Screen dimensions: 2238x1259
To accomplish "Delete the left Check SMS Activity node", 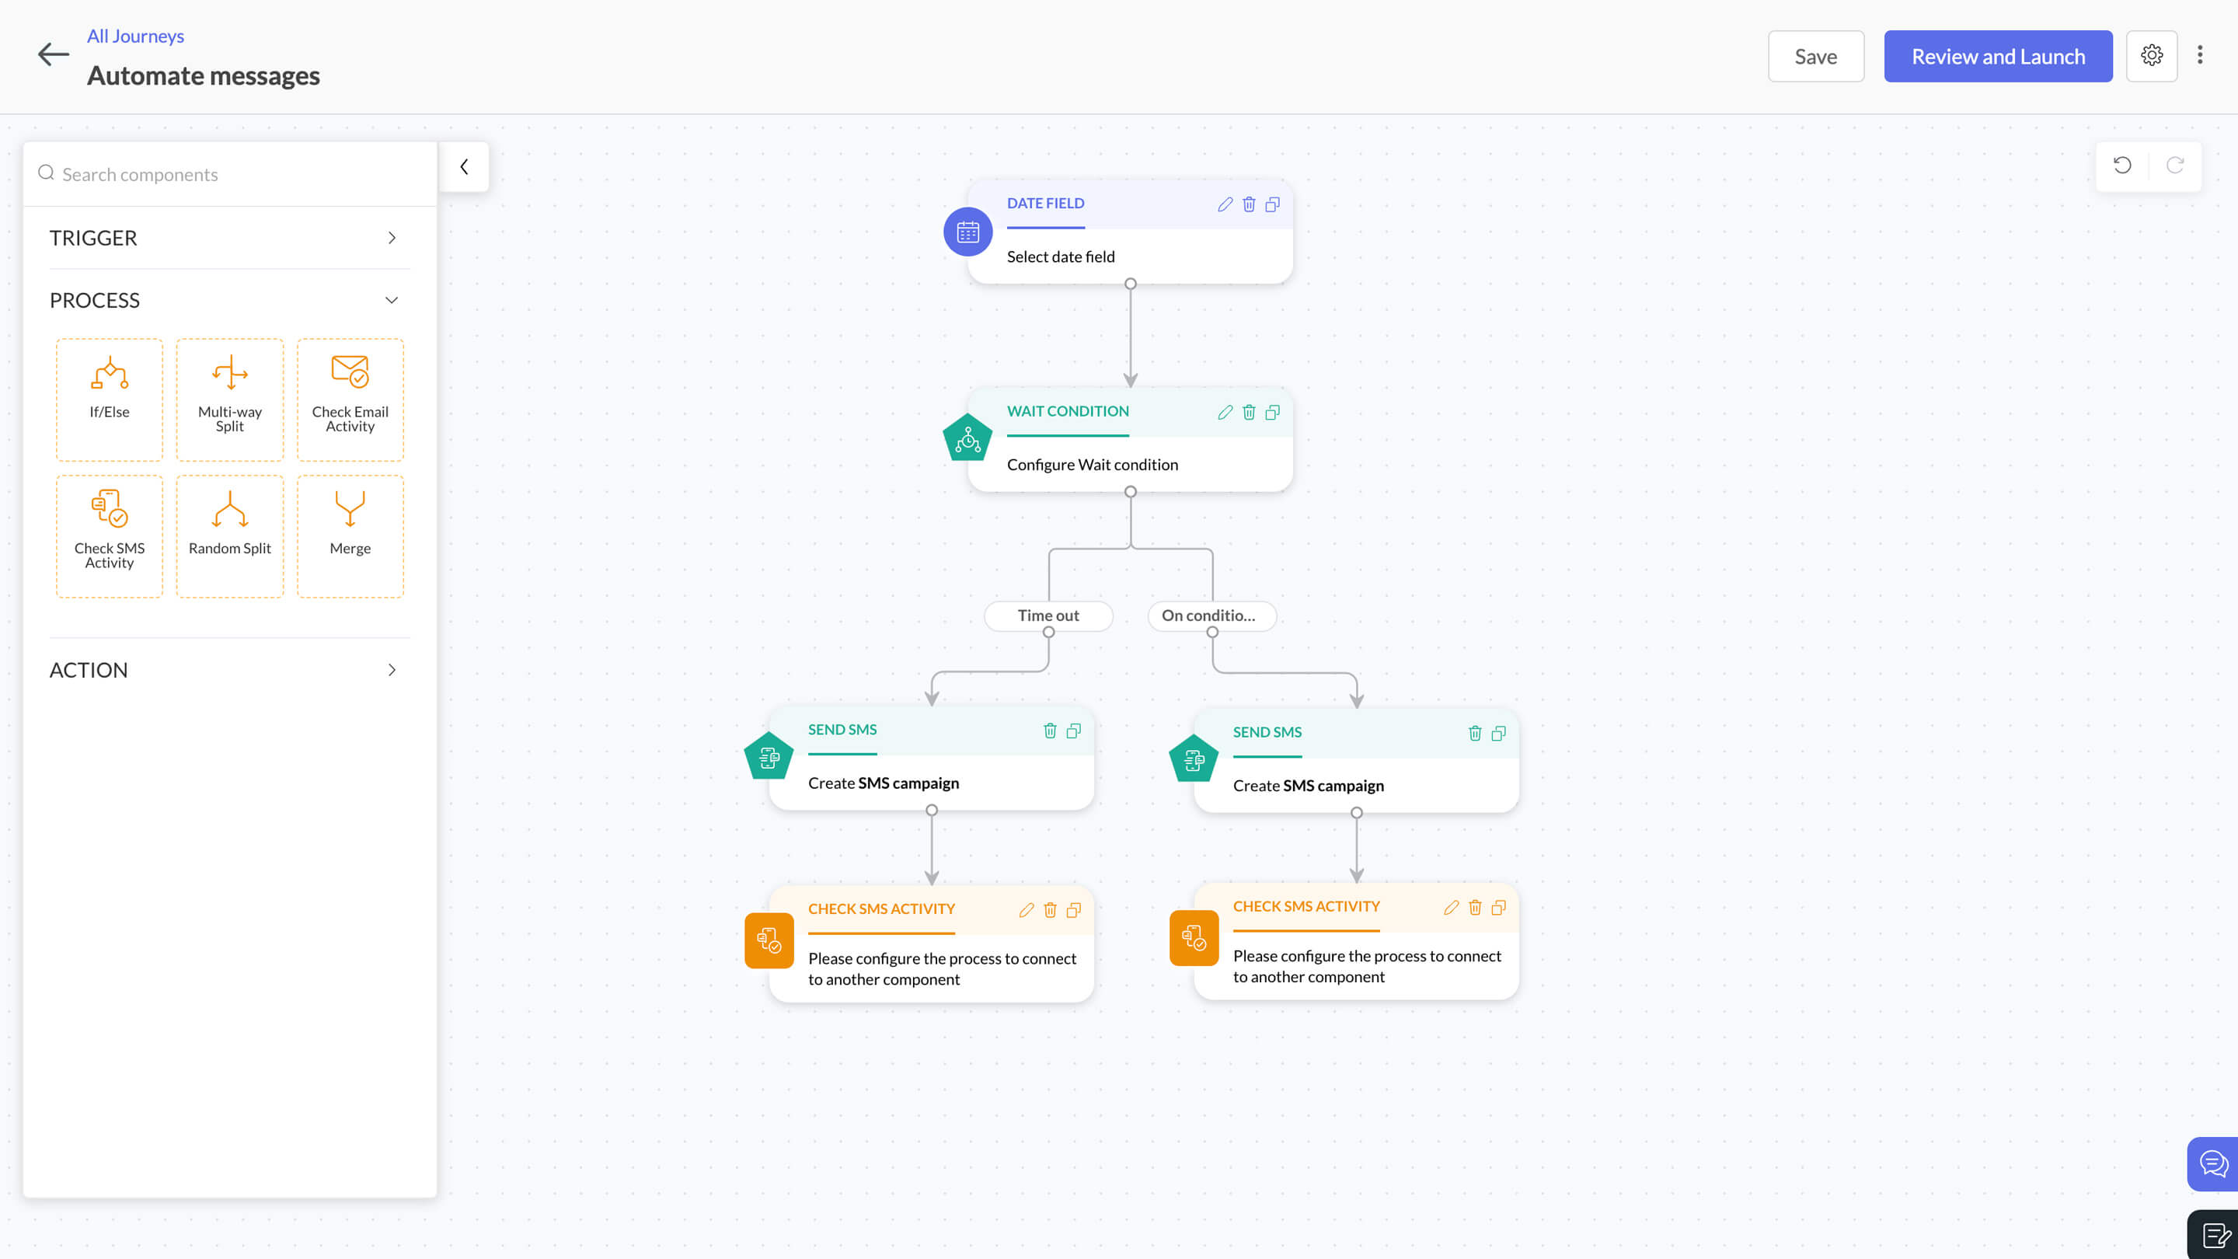I will click(1050, 910).
